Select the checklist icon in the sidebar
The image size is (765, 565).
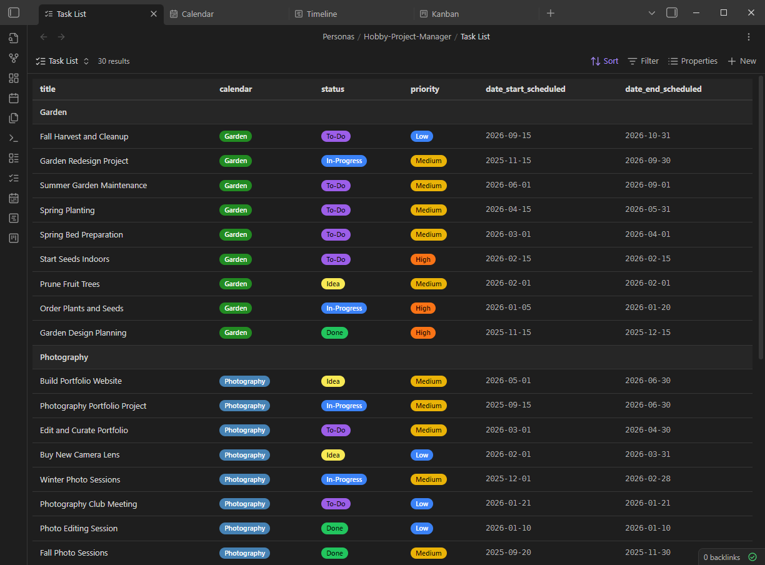[13, 177]
